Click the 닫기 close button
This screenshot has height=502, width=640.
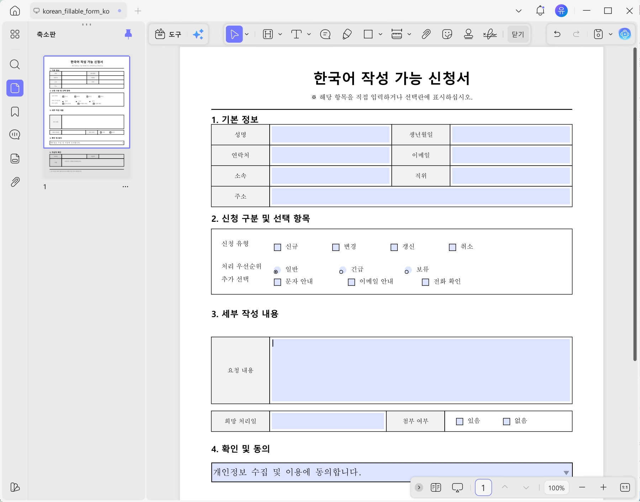click(518, 34)
